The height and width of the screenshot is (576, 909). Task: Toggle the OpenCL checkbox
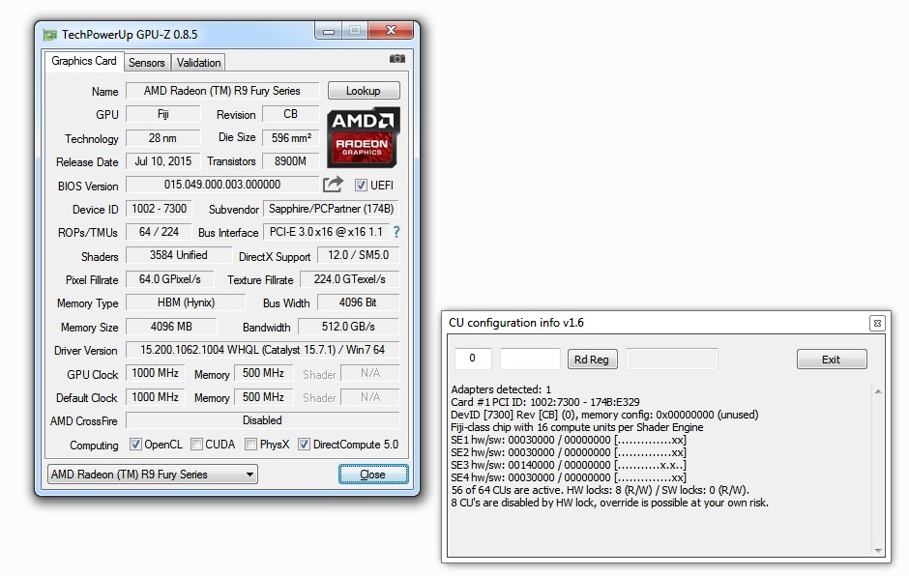135,445
